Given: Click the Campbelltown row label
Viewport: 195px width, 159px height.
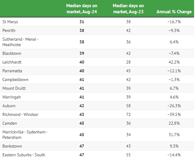Looking at the screenshot, I should [15, 79].
